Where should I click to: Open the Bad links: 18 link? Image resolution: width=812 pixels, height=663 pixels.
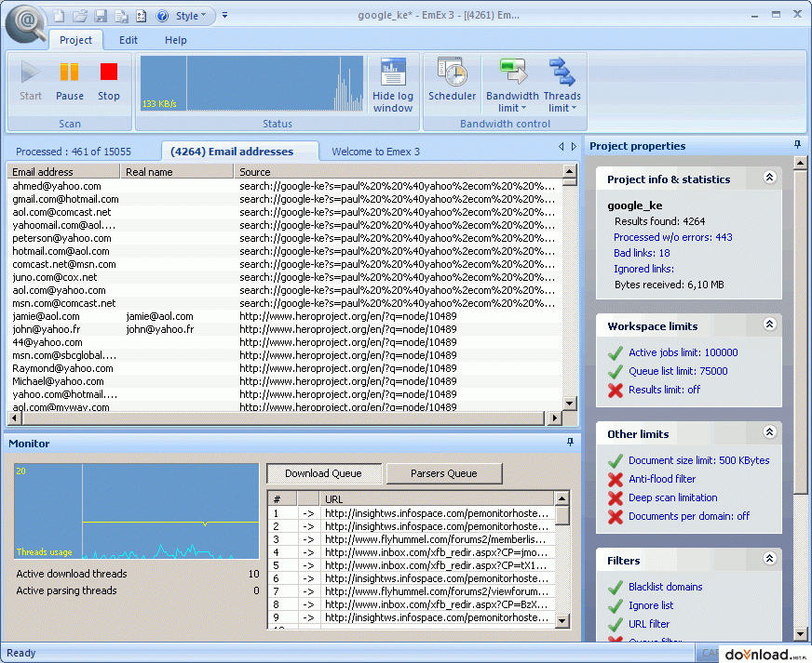642,253
